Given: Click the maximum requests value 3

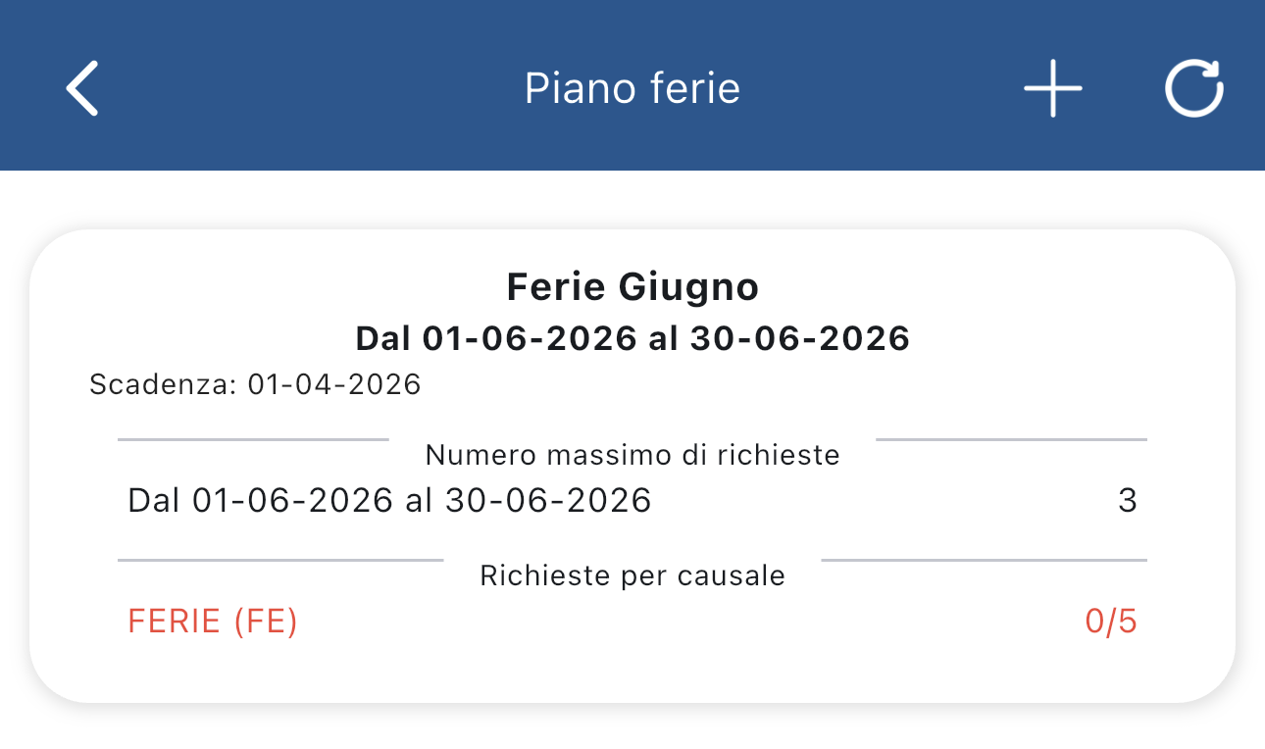Looking at the screenshot, I should coord(1127,501).
